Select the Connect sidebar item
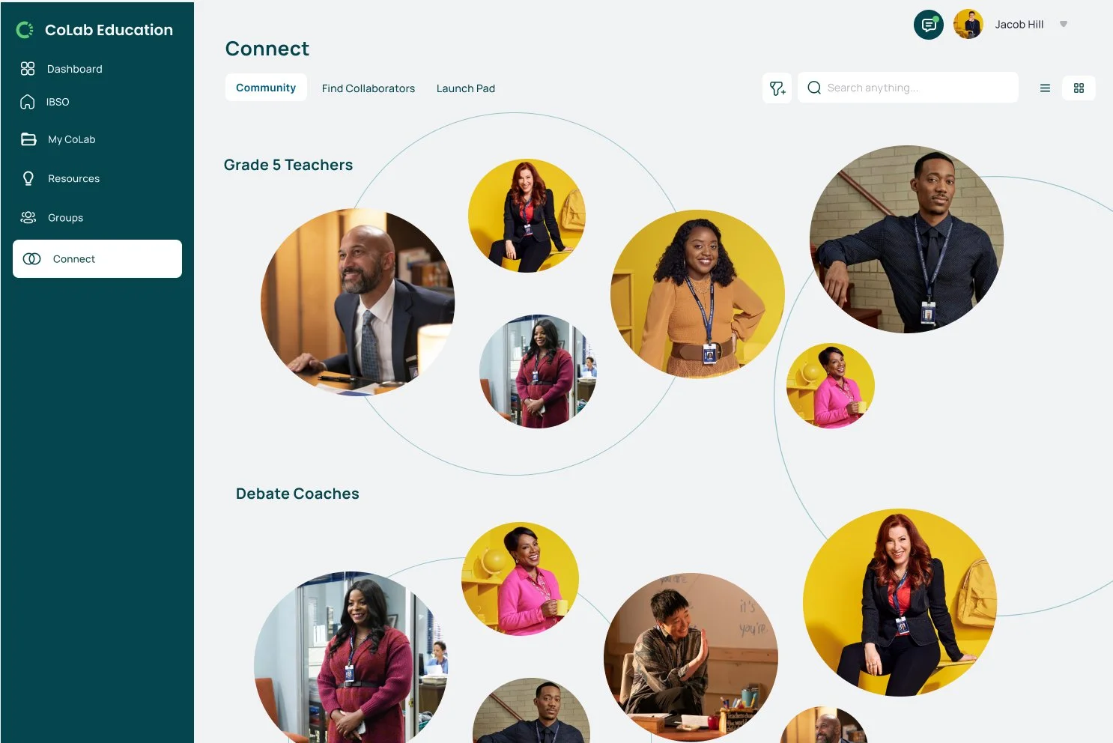Screen dimensions: 1113x743 pyautogui.click(x=97, y=259)
